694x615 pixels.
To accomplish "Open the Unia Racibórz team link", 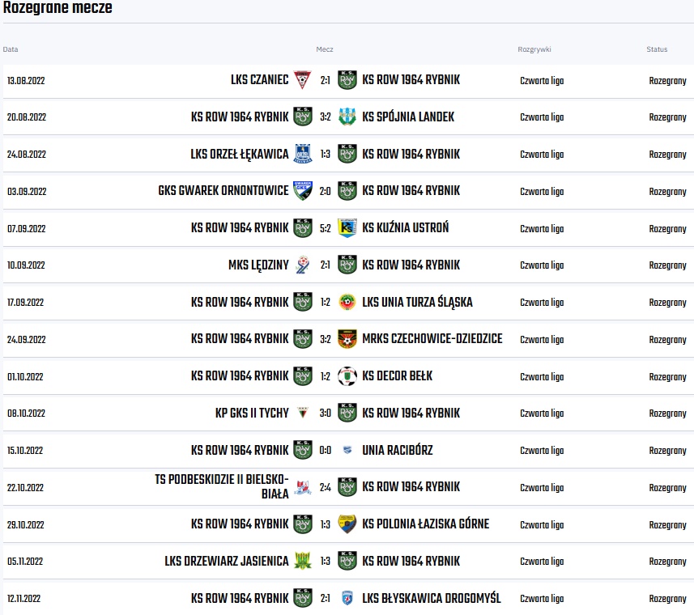I will [x=397, y=450].
